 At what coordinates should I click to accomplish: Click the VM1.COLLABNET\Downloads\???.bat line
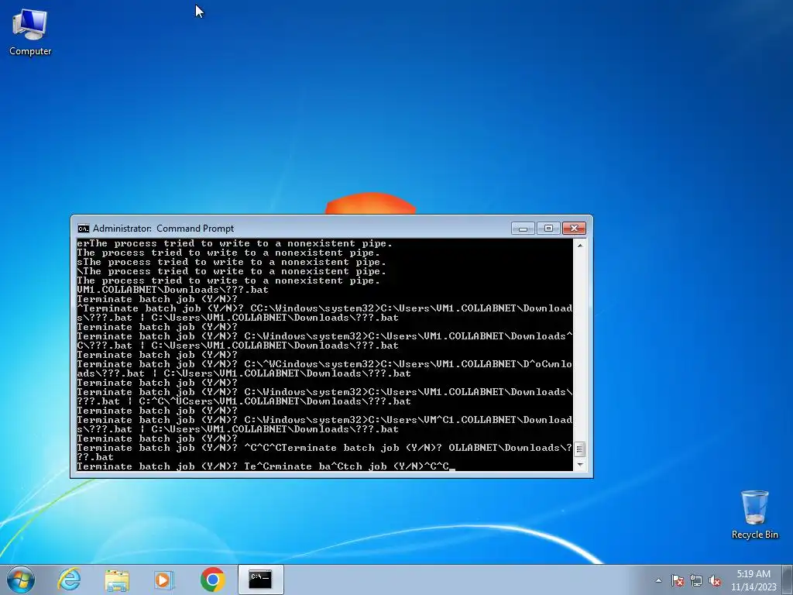pyautogui.click(x=173, y=290)
